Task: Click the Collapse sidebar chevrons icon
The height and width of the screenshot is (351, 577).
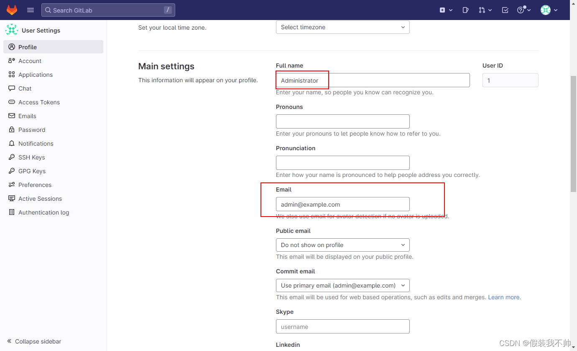Action: tap(9, 341)
